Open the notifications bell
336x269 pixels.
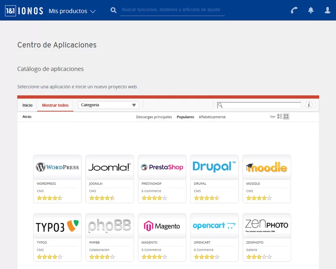(311, 10)
